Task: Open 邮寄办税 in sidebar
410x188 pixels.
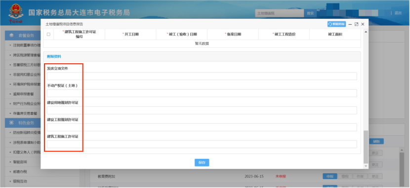Action: pyautogui.click(x=20, y=172)
